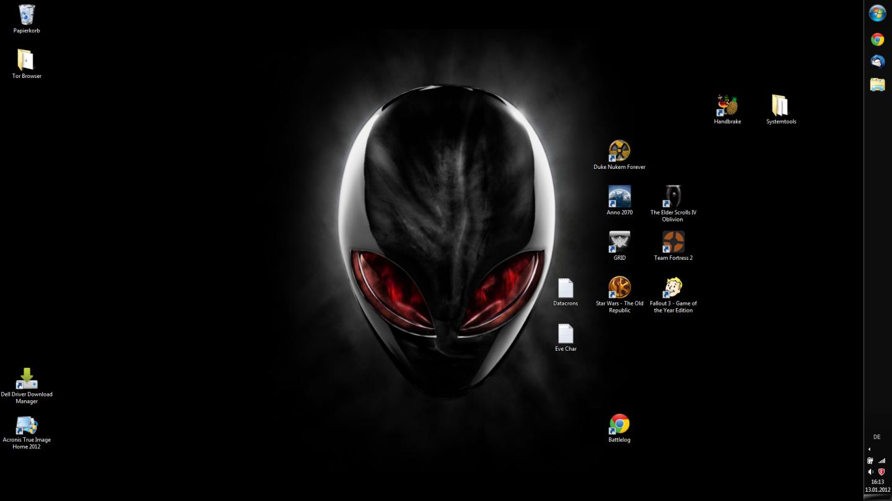Screen dimensions: 892x501
Task: Select the Dell Driver Download Manager icon
Action: coord(27,379)
